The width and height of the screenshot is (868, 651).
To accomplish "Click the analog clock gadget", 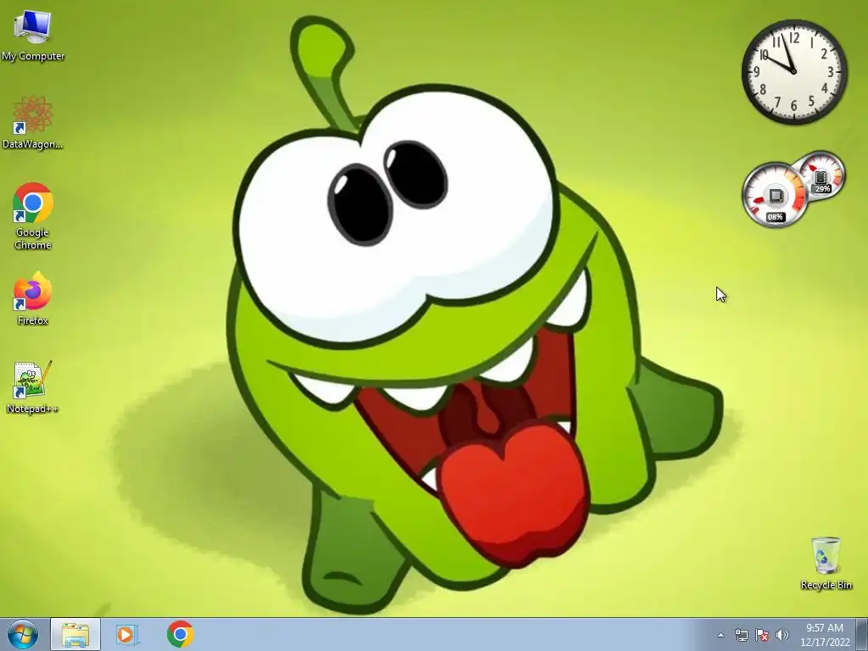I will point(794,71).
